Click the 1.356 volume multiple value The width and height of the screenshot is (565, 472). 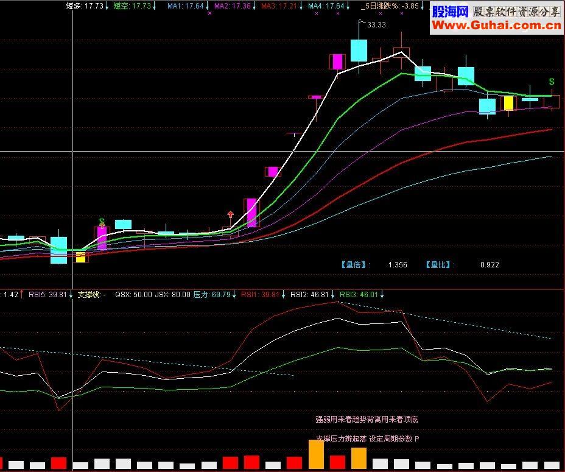398,265
